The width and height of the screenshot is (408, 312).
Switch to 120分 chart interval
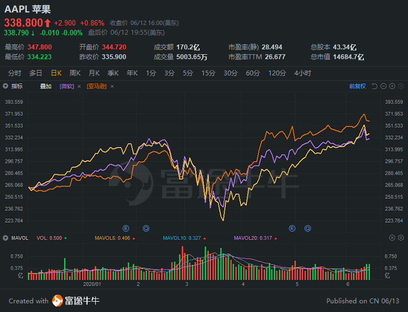pos(277,73)
